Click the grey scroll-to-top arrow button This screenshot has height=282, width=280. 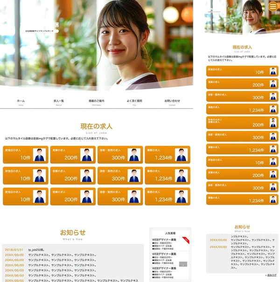pos(183,264)
